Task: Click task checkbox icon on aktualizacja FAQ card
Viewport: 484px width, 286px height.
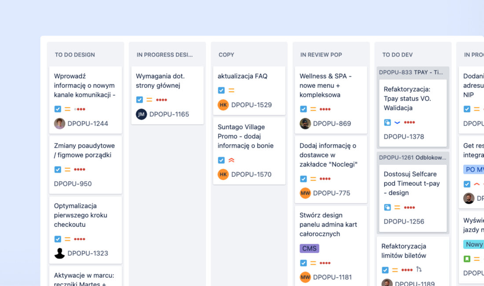Action: click(221, 90)
